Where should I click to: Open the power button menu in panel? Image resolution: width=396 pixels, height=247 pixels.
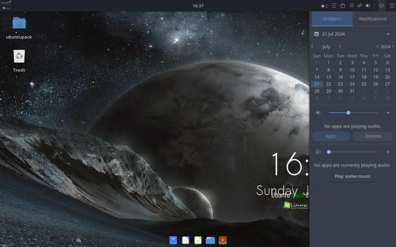click(382, 5)
